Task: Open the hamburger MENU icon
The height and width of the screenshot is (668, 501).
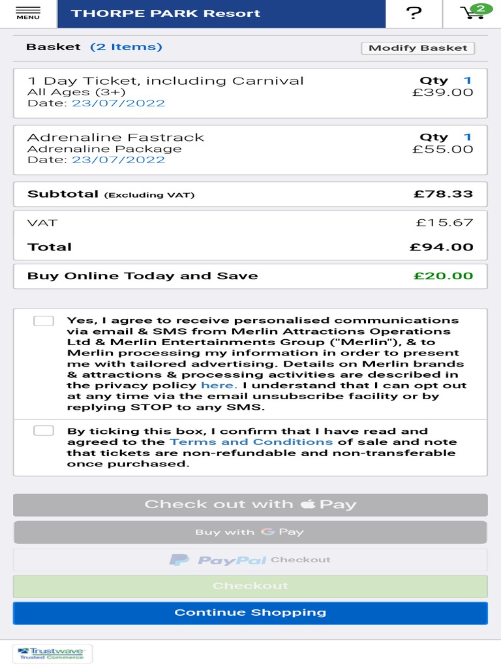Action: 28,13
